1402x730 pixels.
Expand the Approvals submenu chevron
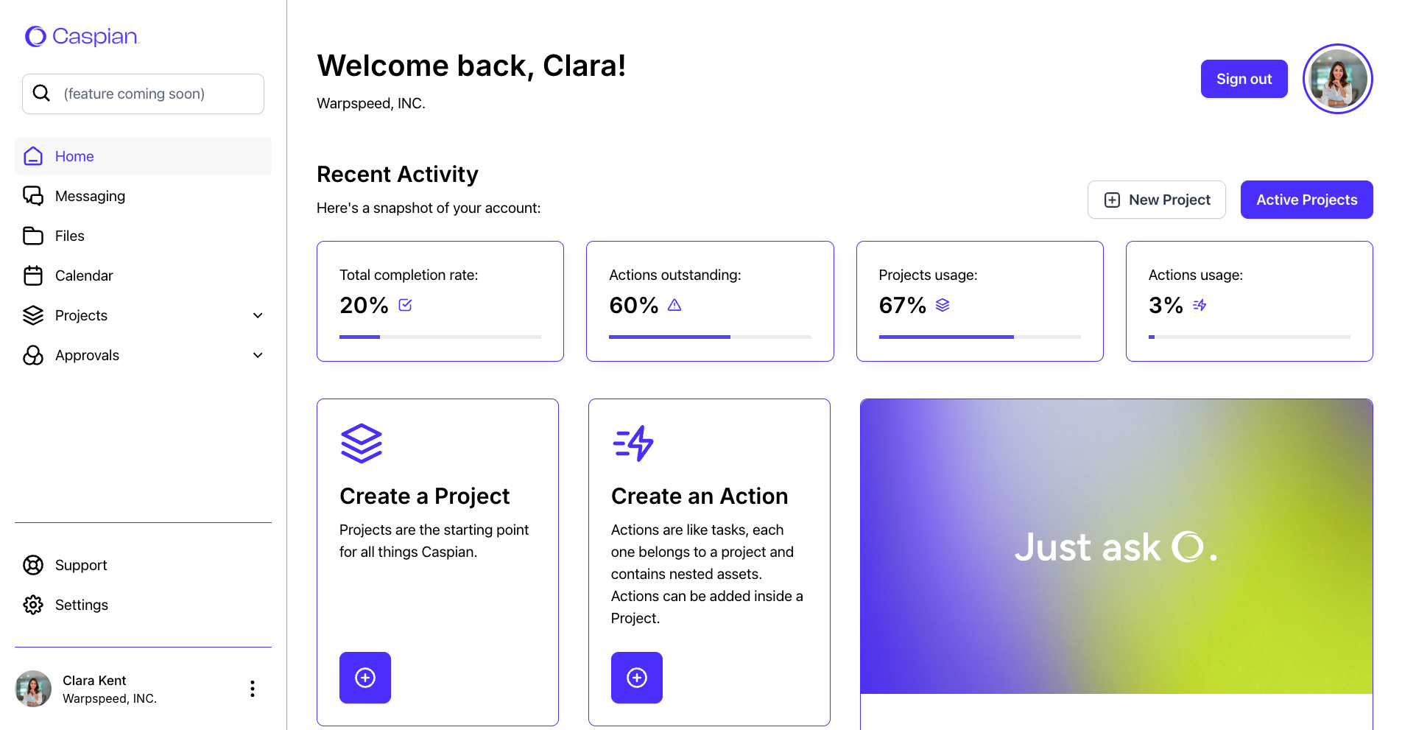(x=258, y=355)
